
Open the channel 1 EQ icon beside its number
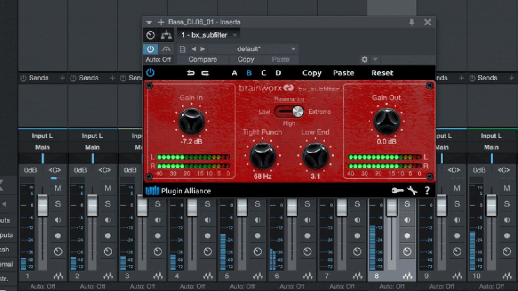point(58,276)
